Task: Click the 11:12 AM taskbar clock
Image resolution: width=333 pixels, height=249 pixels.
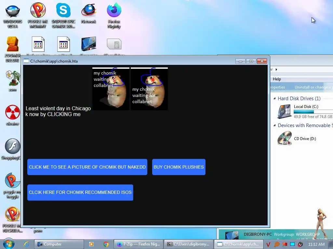Action: [316, 244]
